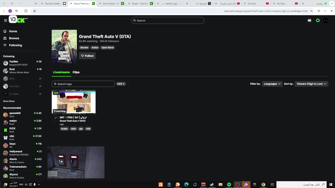This screenshot has width=335, height=188.
Task: Switch to Stream - Kick Dashboard browser tab
Action: click(141, 4)
